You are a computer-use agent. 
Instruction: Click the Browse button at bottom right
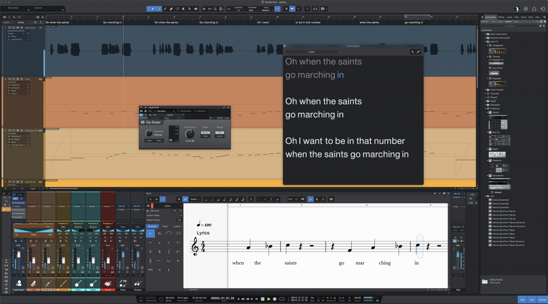[x=542, y=299]
